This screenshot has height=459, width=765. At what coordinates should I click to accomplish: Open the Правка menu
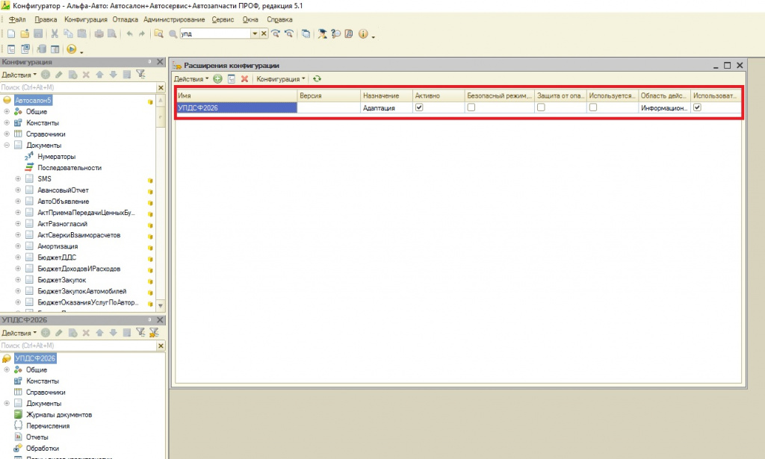click(x=46, y=19)
